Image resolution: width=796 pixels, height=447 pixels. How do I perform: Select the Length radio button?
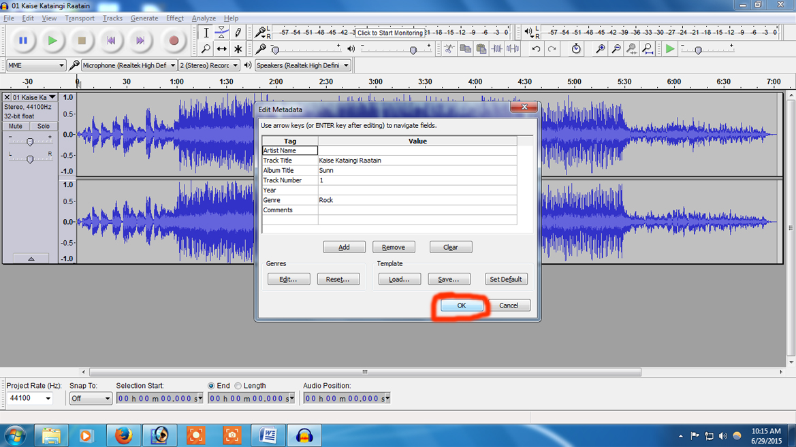tap(239, 386)
